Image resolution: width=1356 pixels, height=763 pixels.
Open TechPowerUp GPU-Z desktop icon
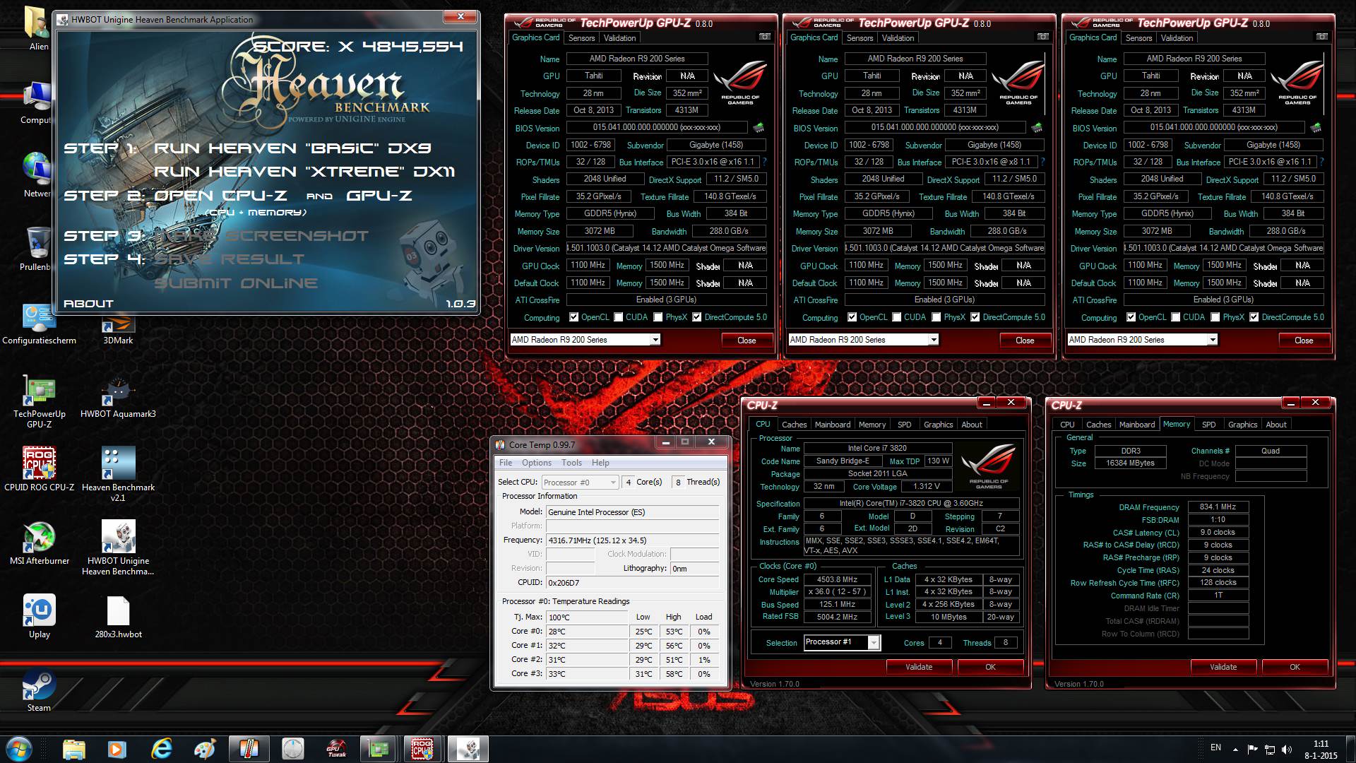pyautogui.click(x=40, y=401)
